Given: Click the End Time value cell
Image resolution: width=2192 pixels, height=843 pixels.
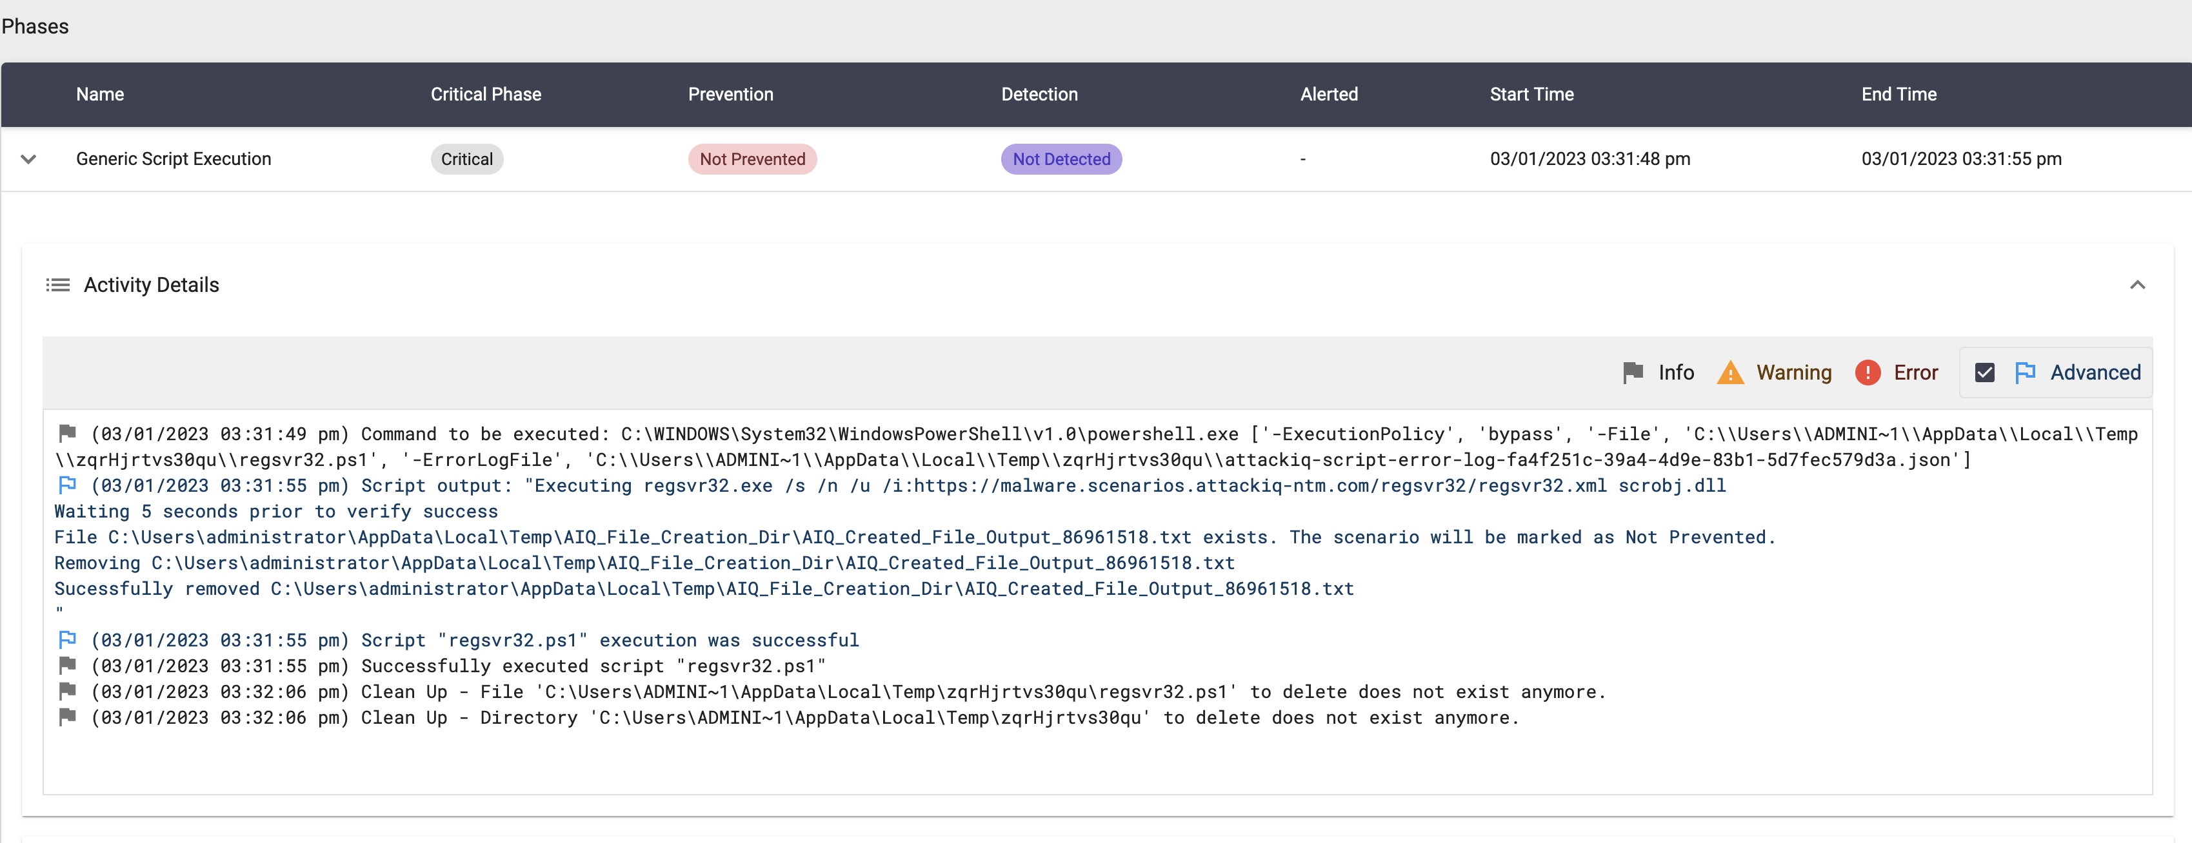Looking at the screenshot, I should point(1960,159).
